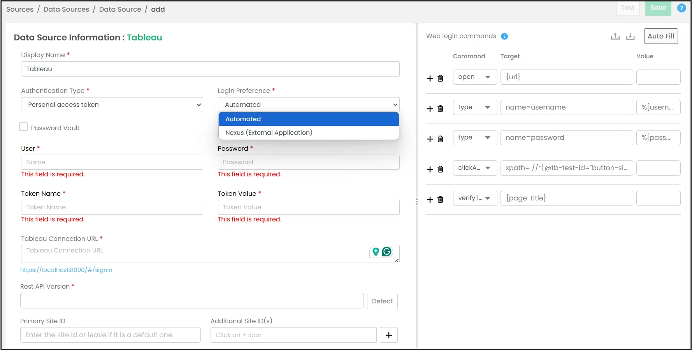This screenshot has height=350, width=692.
Task: Open the localhost signin example link
Action: (x=66, y=270)
